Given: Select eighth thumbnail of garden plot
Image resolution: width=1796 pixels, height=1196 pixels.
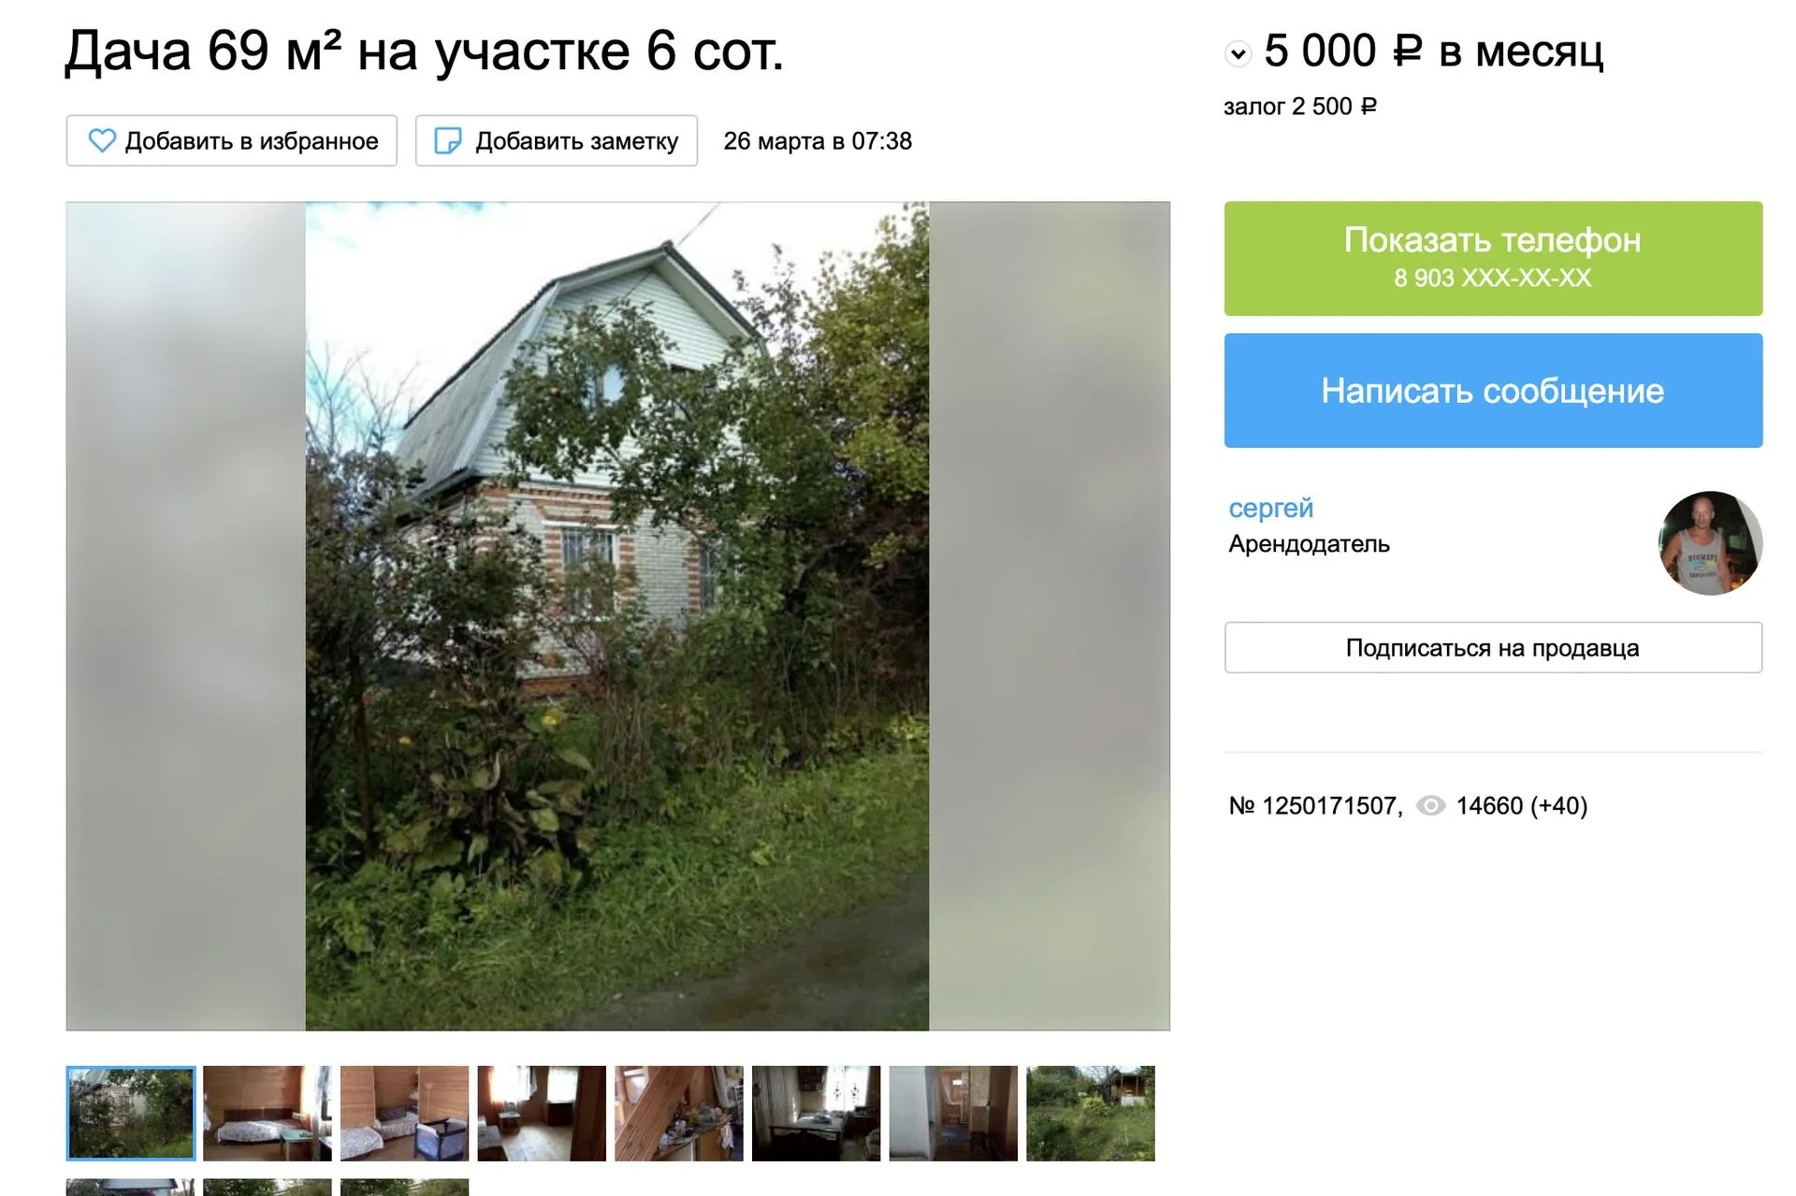Looking at the screenshot, I should (x=1091, y=1113).
